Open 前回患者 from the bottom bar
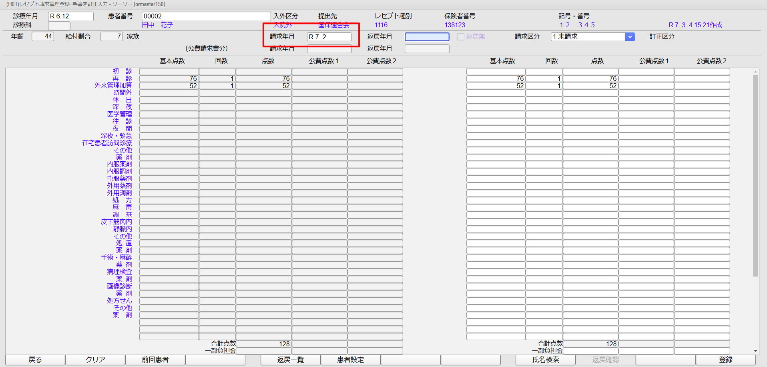This screenshot has height=367, width=767. [x=155, y=359]
